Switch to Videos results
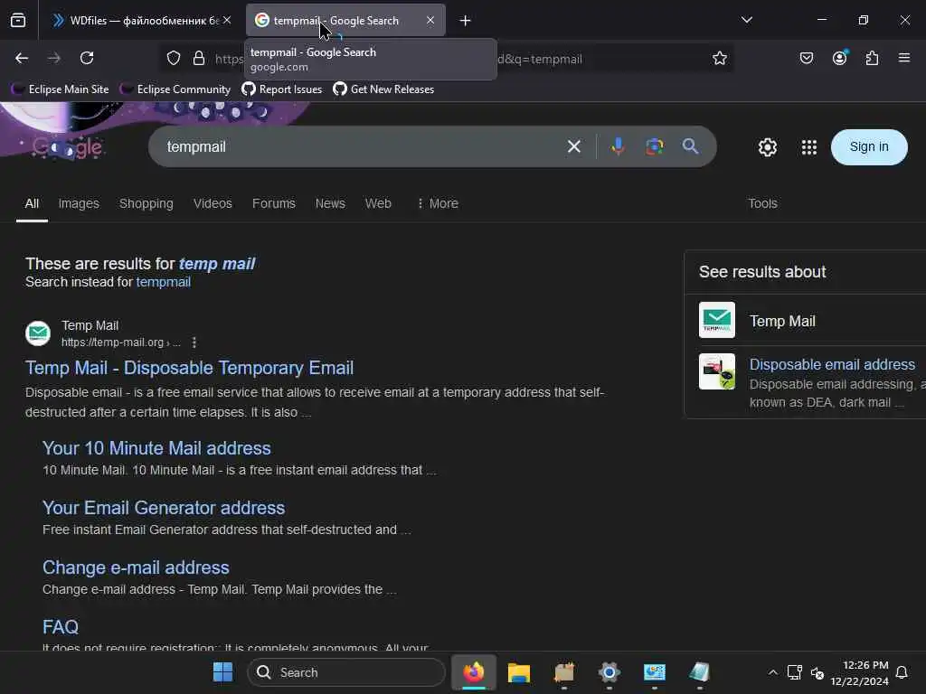Screen dimensions: 926x694 click(x=213, y=203)
